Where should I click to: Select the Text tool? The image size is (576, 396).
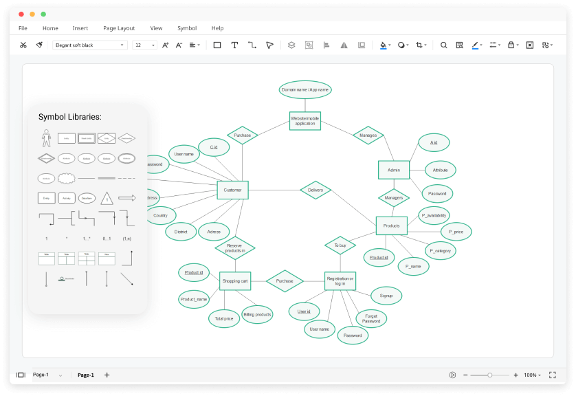click(234, 44)
